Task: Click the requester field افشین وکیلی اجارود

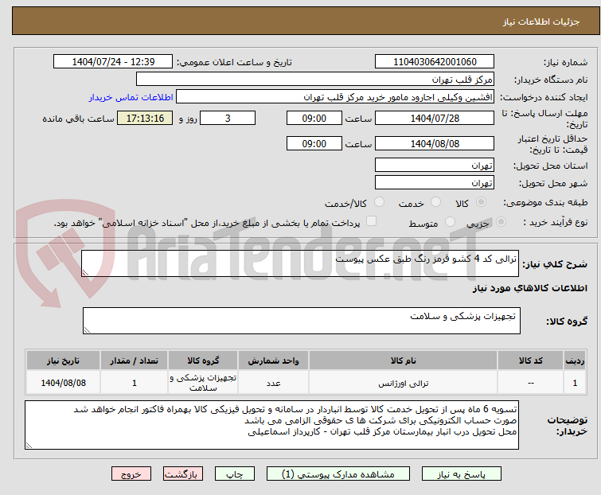Action: point(335,97)
